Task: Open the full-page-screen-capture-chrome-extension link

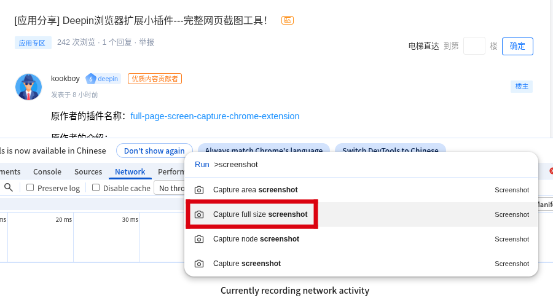Action: tap(215, 116)
